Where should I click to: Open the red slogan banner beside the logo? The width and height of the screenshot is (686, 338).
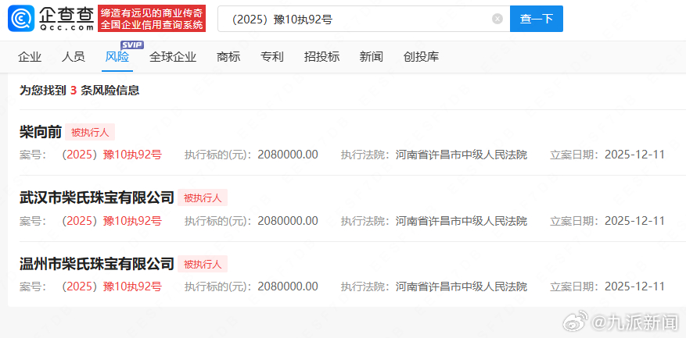(152, 18)
